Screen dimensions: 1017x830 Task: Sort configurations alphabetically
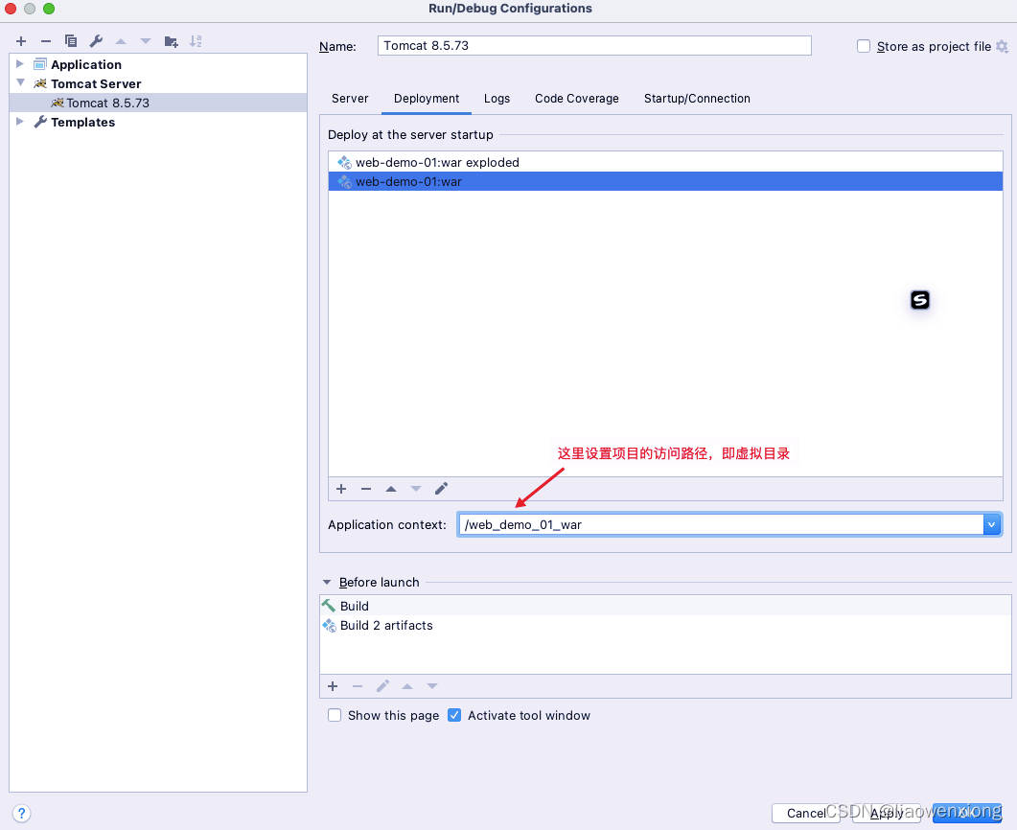point(196,41)
